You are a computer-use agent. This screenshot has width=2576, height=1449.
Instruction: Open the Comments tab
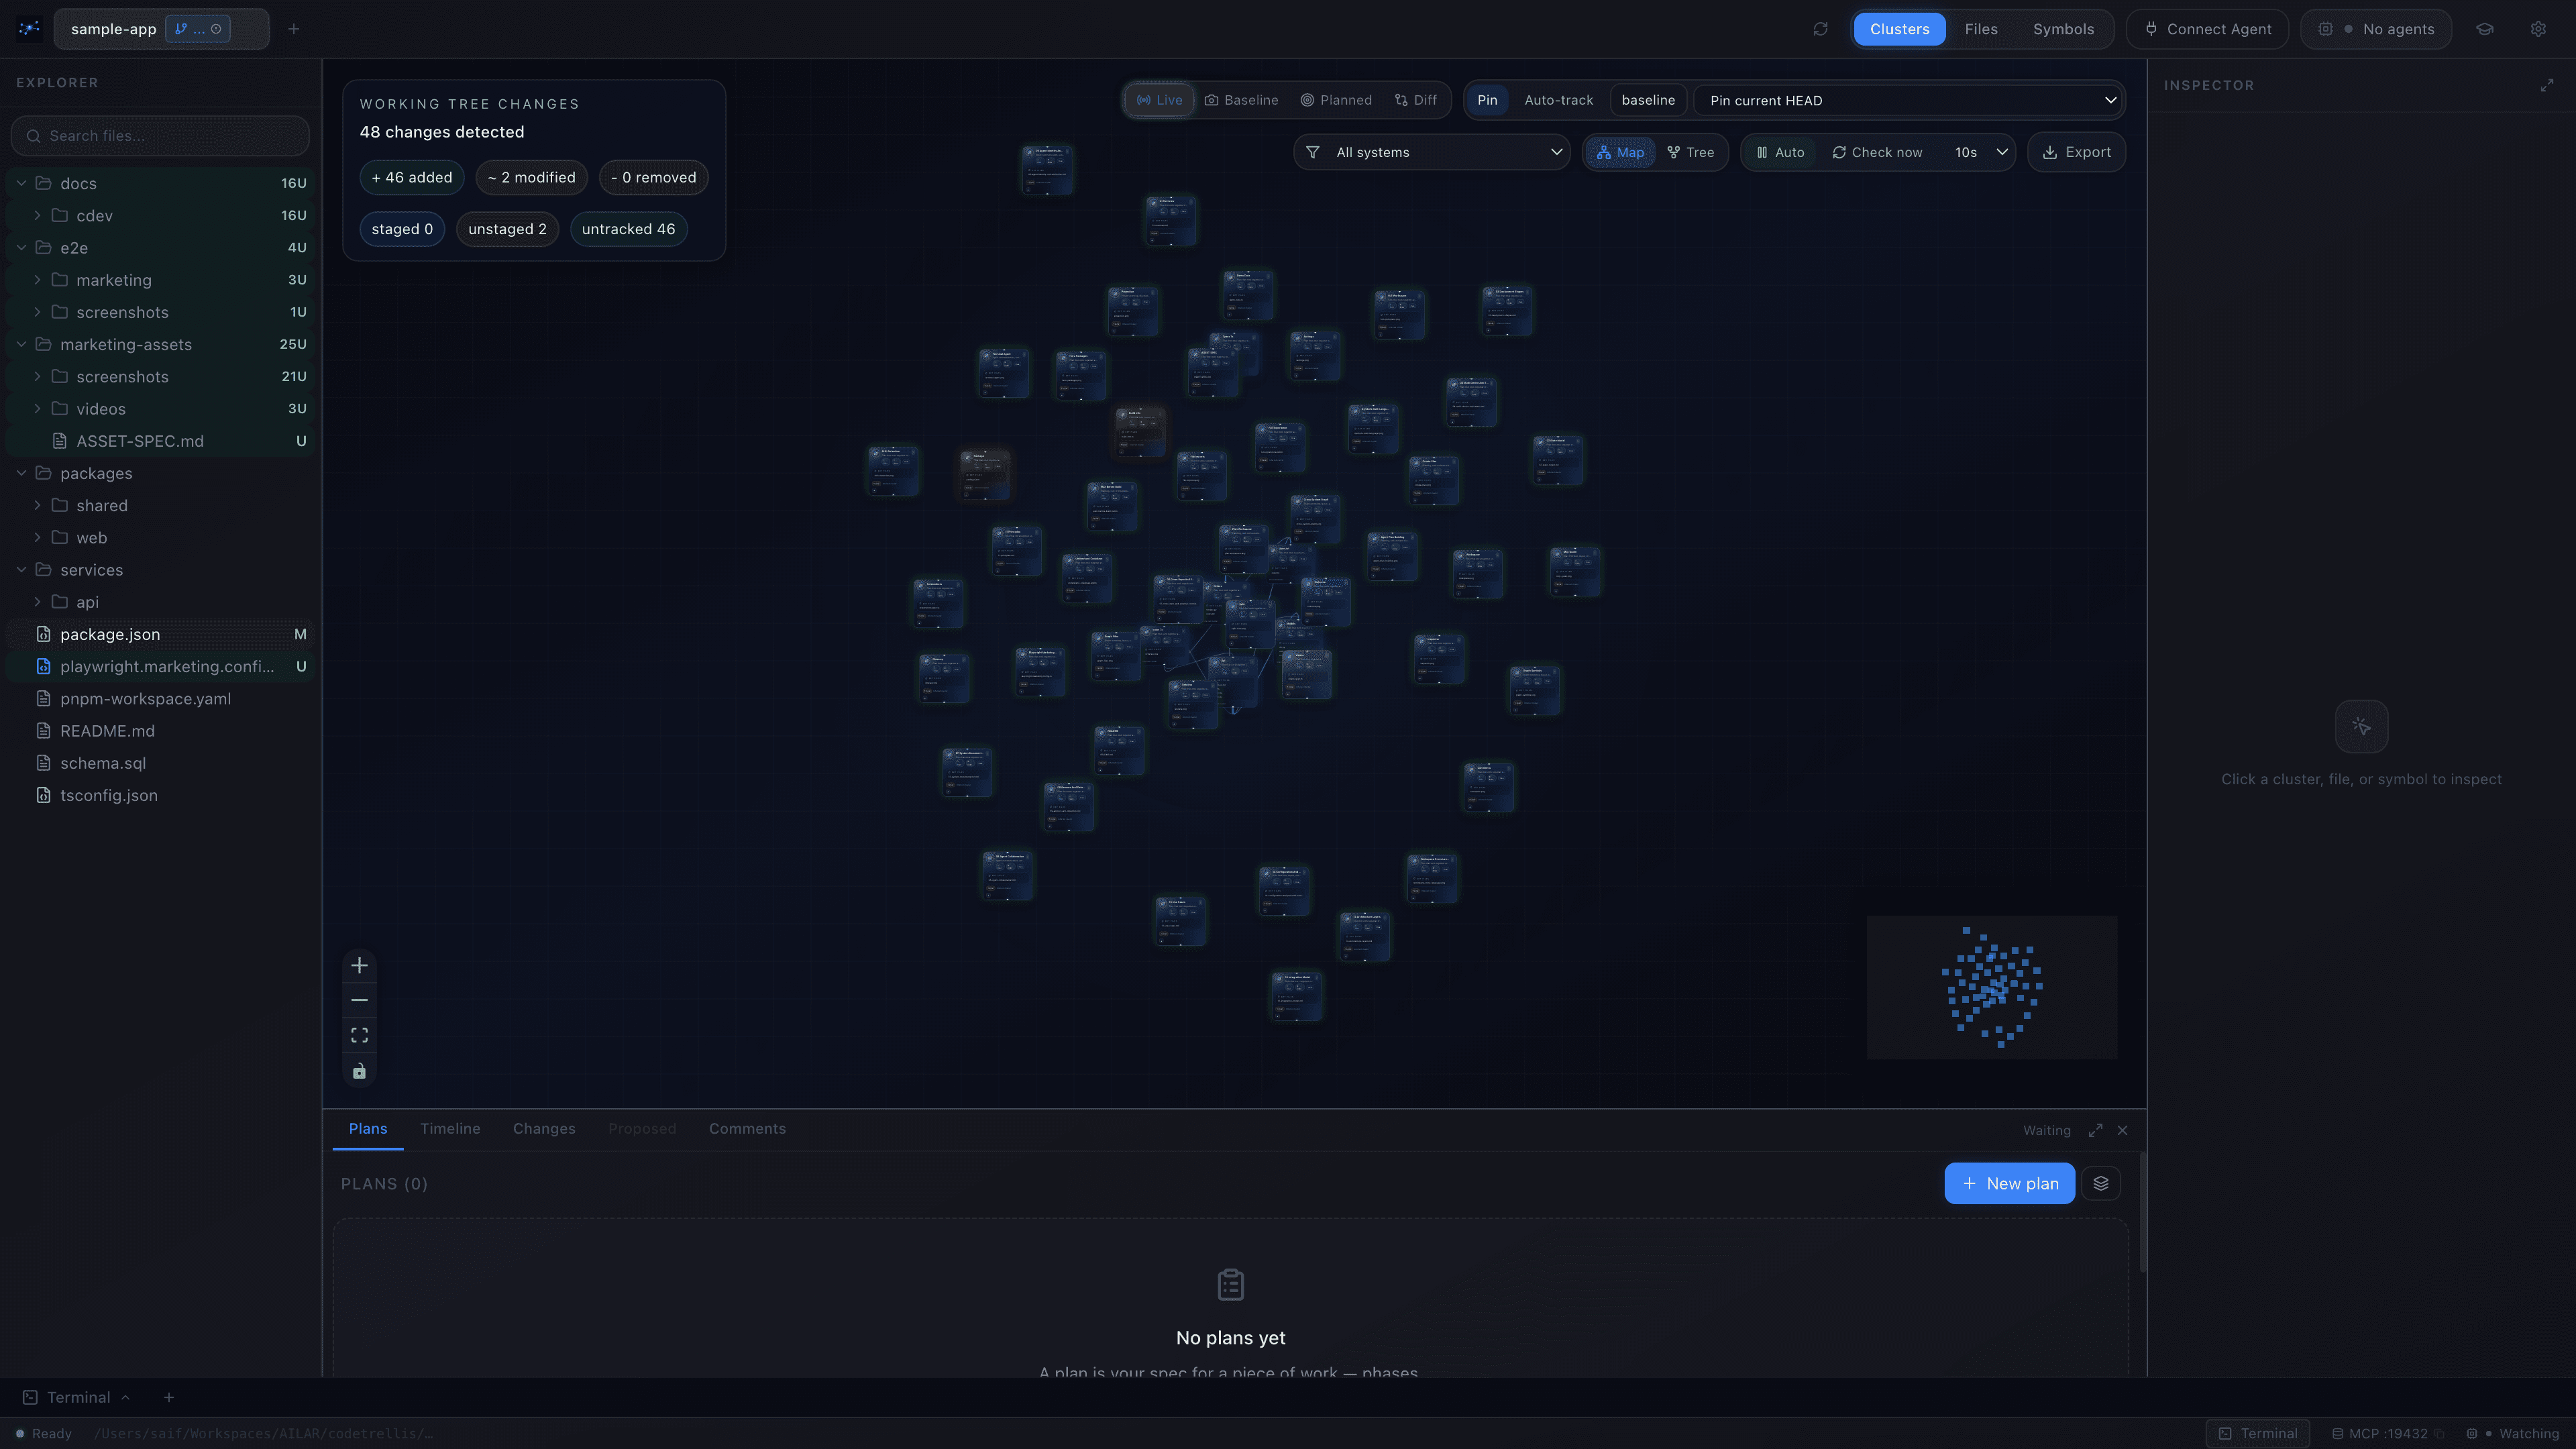tap(747, 1129)
